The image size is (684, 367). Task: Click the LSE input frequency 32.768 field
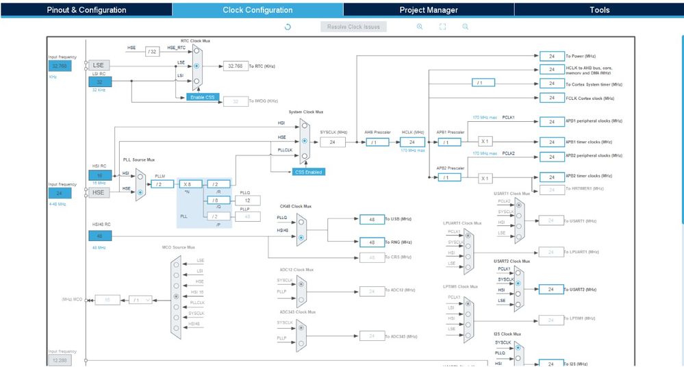click(60, 66)
